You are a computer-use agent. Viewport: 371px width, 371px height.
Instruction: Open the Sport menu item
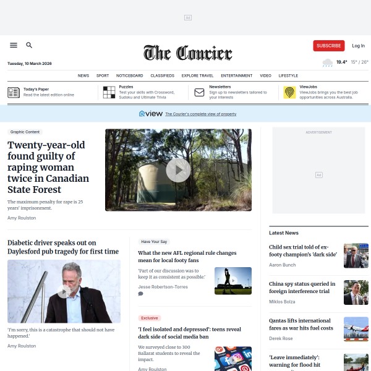click(x=103, y=75)
